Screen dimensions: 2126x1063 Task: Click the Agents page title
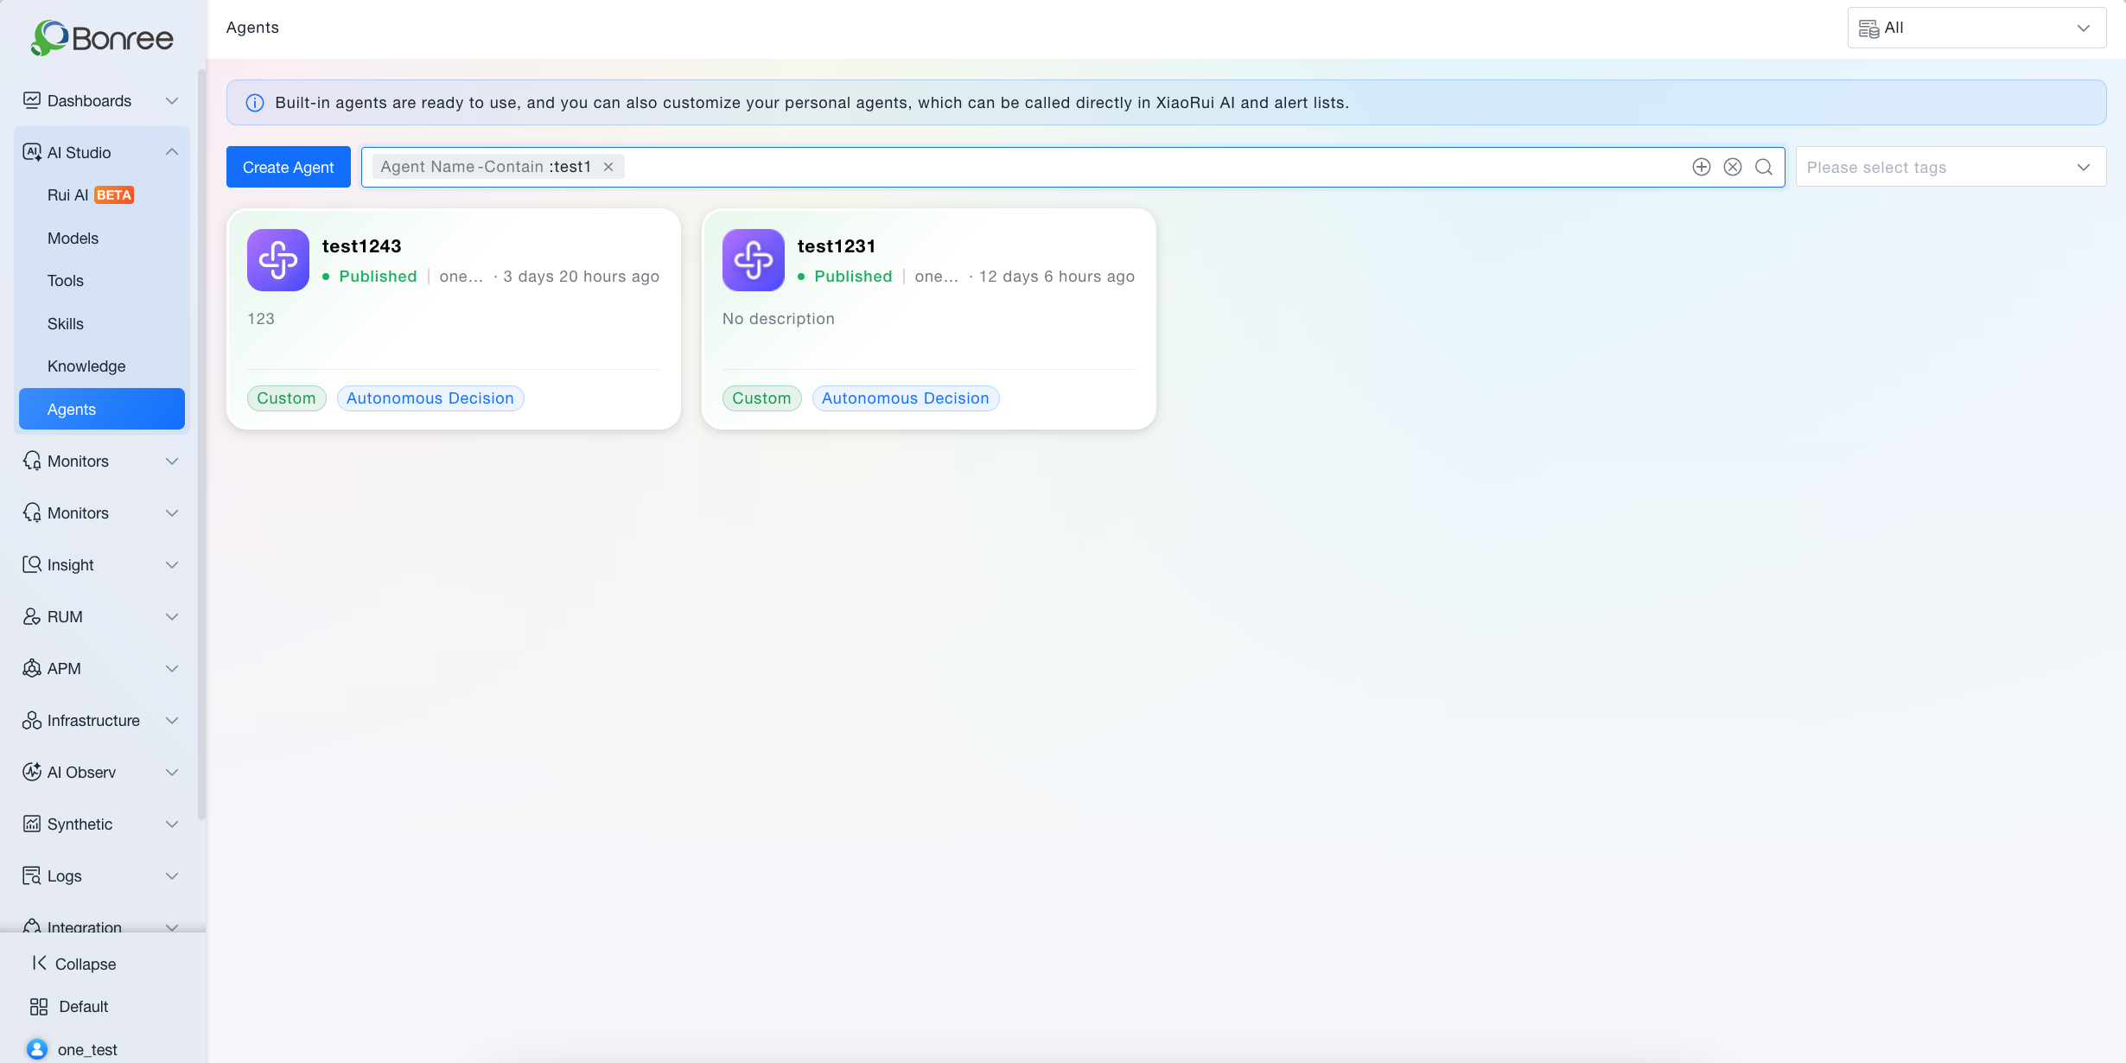[252, 28]
